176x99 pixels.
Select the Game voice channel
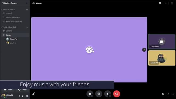pos(15,35)
